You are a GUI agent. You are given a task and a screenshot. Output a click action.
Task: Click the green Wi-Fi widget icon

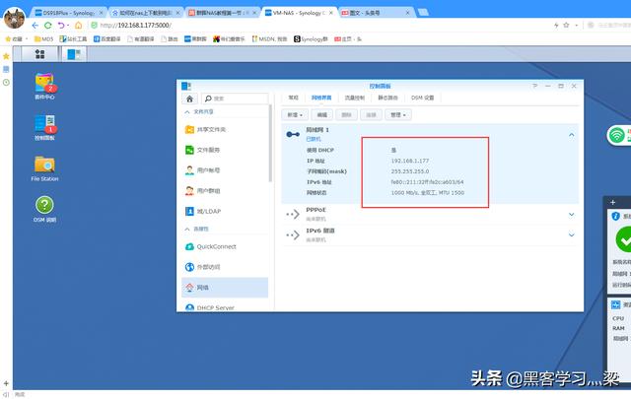click(x=616, y=135)
